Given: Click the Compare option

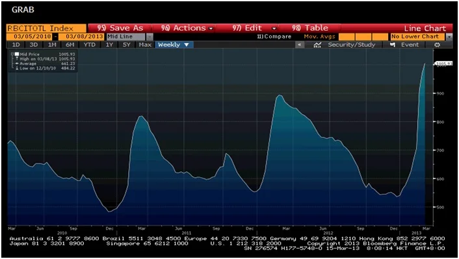Looking at the screenshot, I should (x=274, y=36).
